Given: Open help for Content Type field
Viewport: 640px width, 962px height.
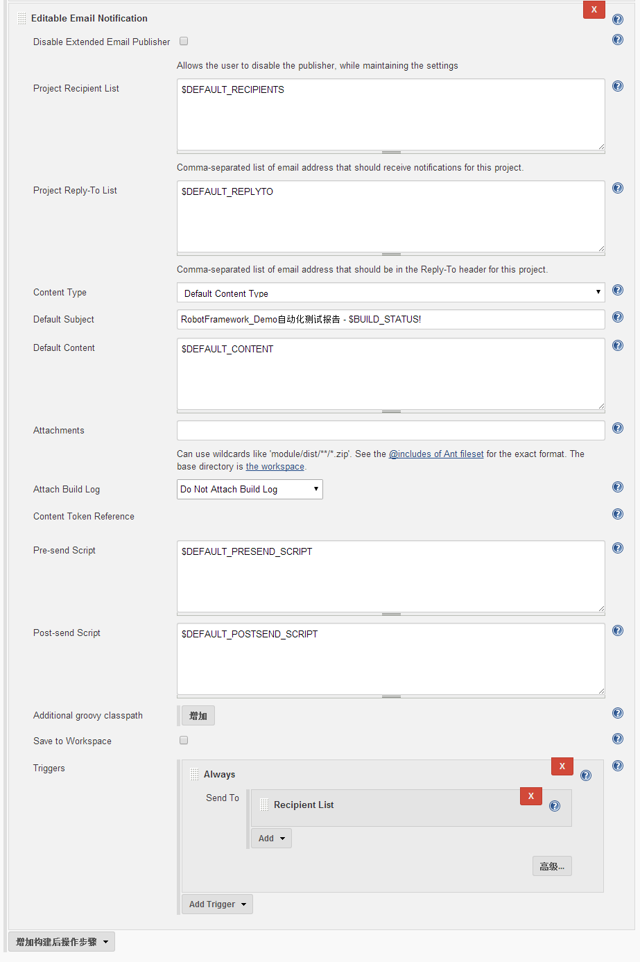Looking at the screenshot, I should click(x=618, y=290).
